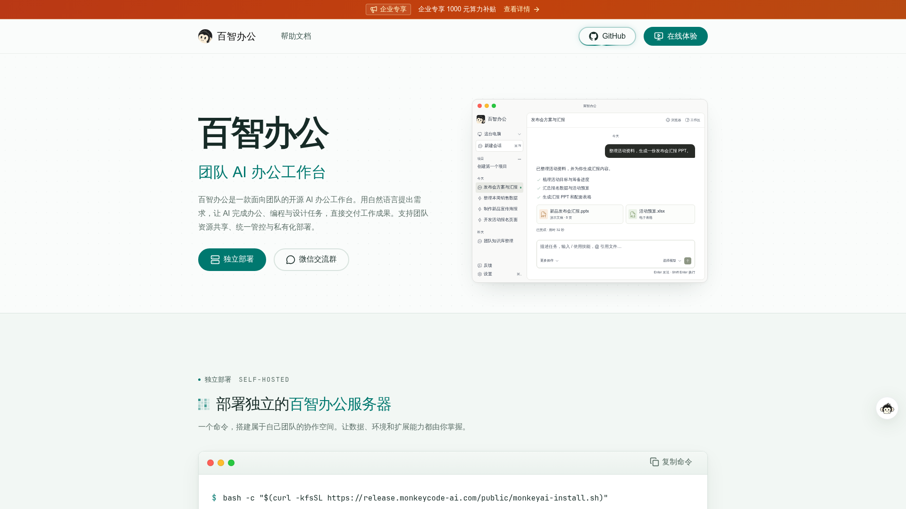Click the user message bubble about PPT
The height and width of the screenshot is (509, 906).
[x=650, y=151]
